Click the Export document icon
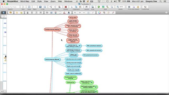169x95 pixels. [x=134, y=7]
